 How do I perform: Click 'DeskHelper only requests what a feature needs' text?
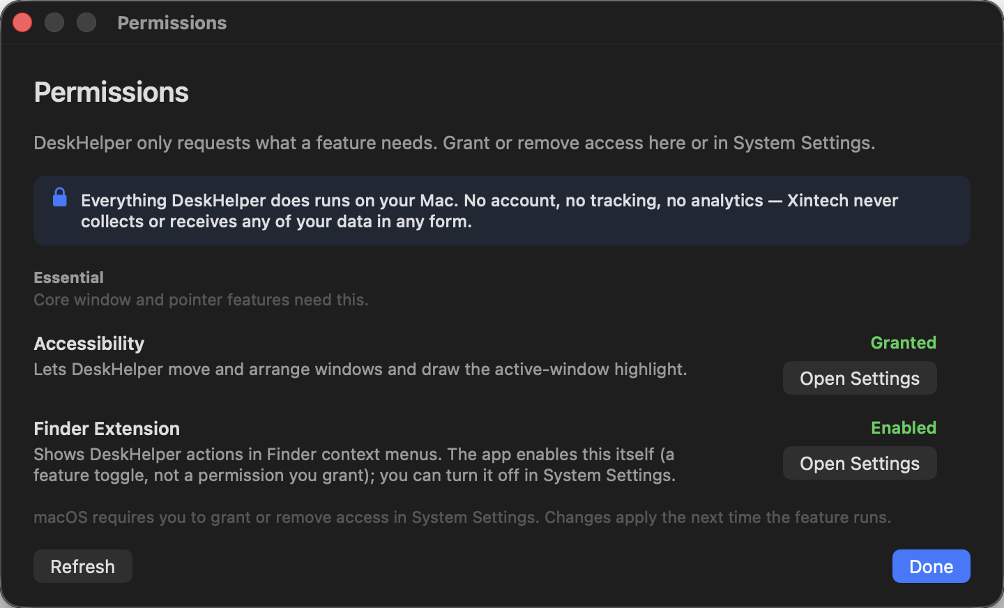pyautogui.click(x=455, y=143)
